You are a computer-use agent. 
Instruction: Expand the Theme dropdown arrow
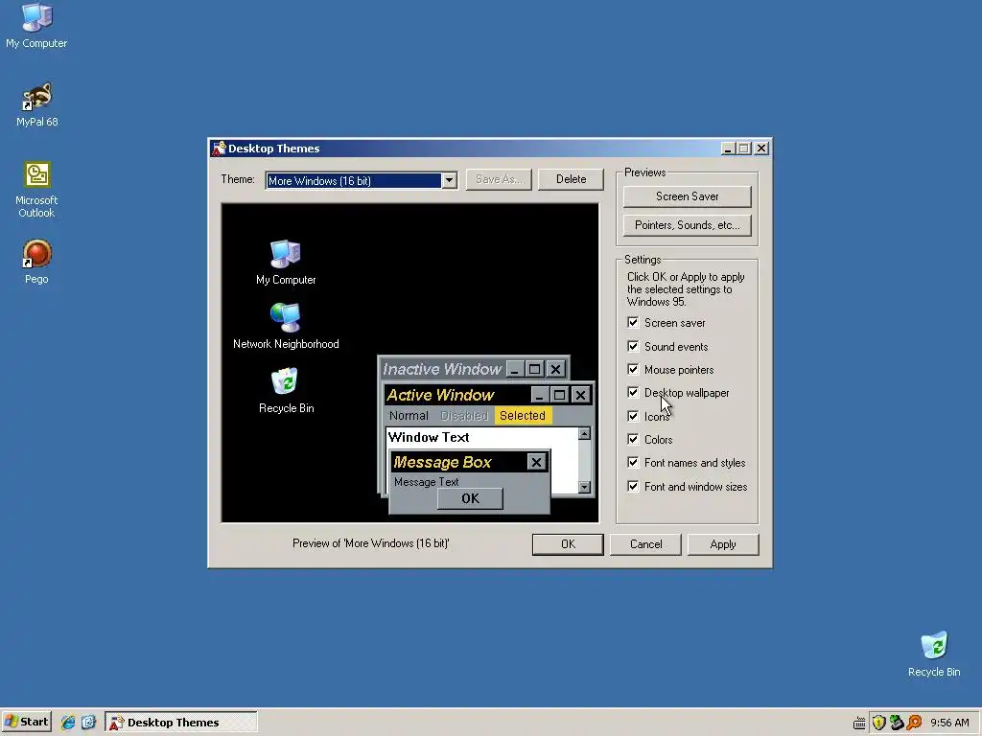click(x=449, y=181)
